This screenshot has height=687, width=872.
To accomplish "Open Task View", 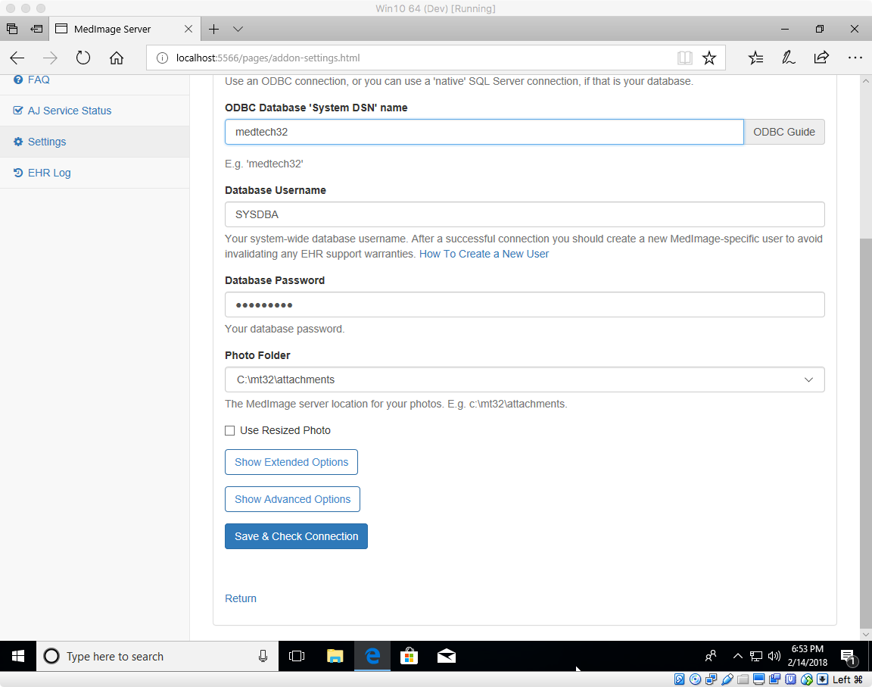I will [x=297, y=657].
